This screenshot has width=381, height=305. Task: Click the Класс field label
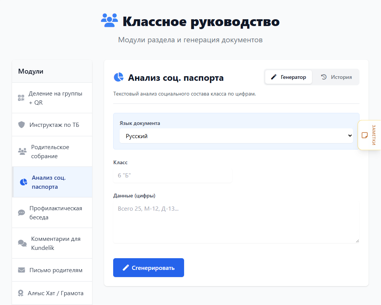(120, 162)
